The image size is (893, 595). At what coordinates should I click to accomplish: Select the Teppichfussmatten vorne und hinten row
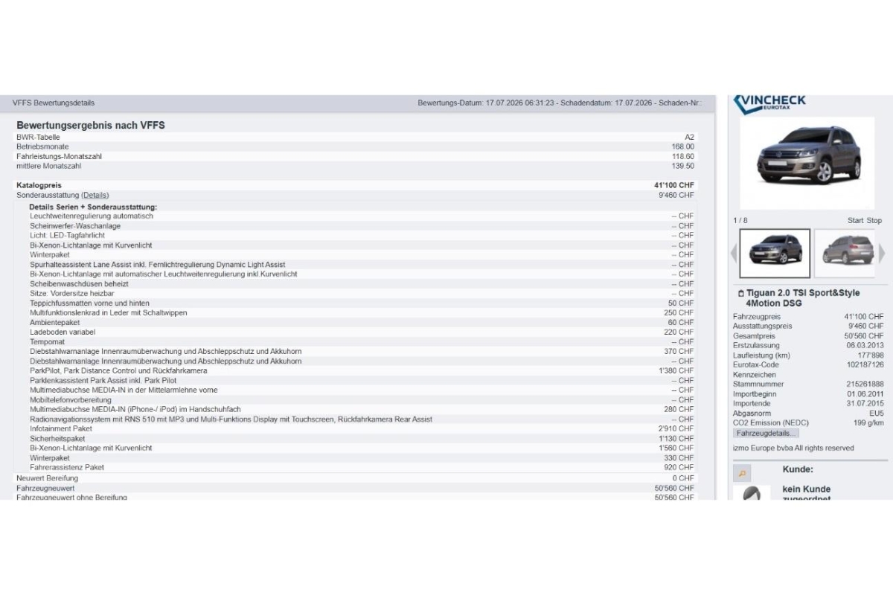point(362,303)
